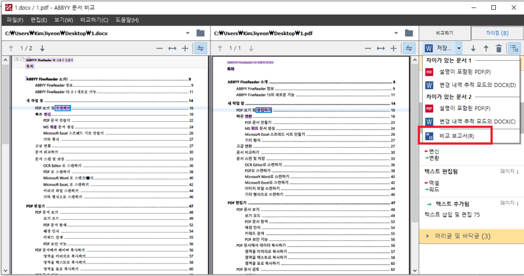Go to next page in left document
The height and width of the screenshot is (276, 524).
pyautogui.click(x=42, y=48)
